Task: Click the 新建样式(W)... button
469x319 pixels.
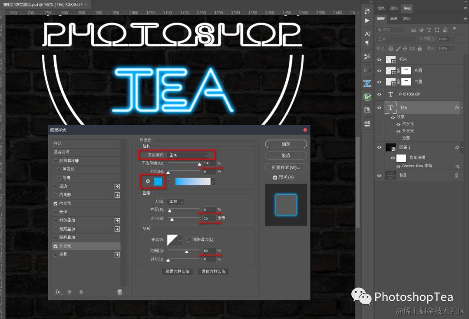Action: click(286, 168)
